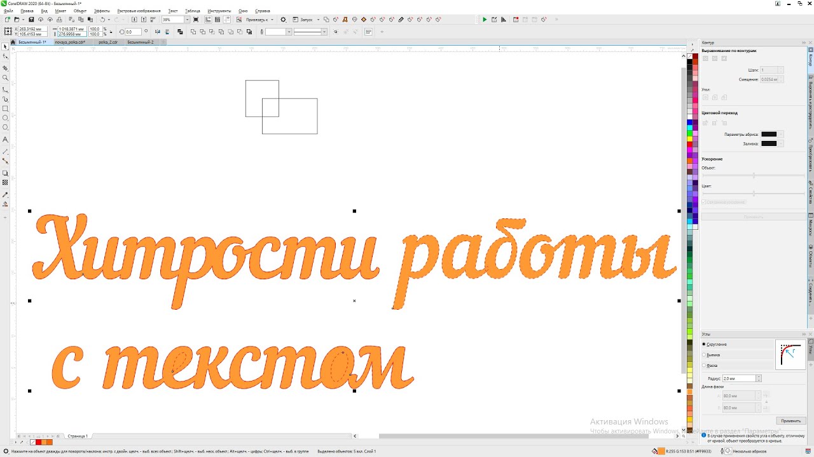814x457 pixels.
Task: Open the outline width dropdown in property bar
Action: 289,32
